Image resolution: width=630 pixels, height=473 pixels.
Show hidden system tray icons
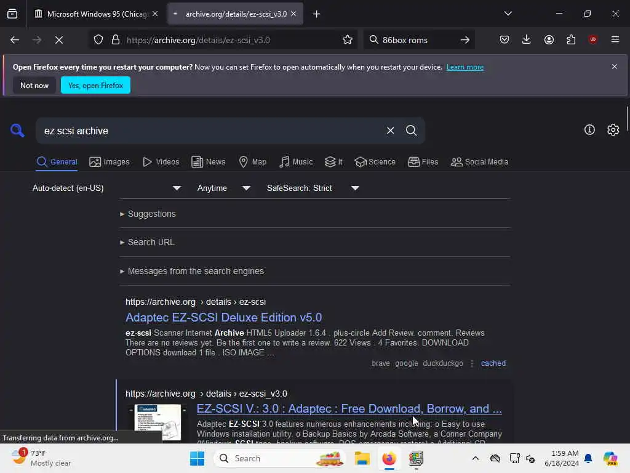476,458
